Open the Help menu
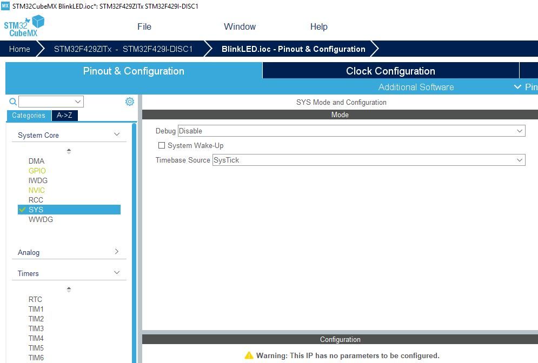 click(319, 26)
